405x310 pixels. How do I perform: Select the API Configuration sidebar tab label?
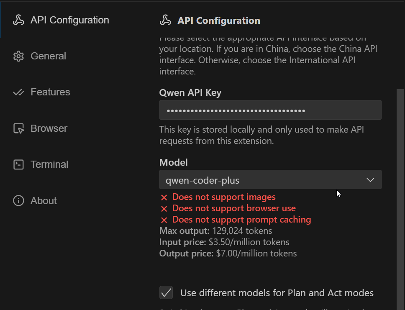pyautogui.click(x=69, y=20)
